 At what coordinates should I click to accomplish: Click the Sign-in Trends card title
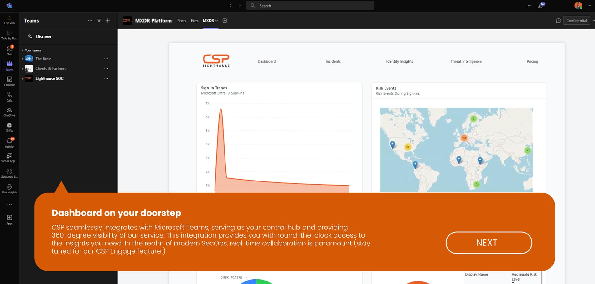click(x=214, y=88)
